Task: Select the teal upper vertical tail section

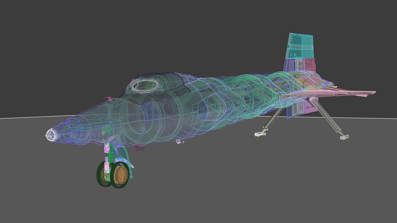Action: click(299, 46)
